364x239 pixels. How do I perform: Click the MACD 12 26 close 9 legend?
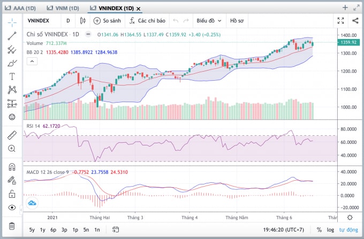(48, 172)
